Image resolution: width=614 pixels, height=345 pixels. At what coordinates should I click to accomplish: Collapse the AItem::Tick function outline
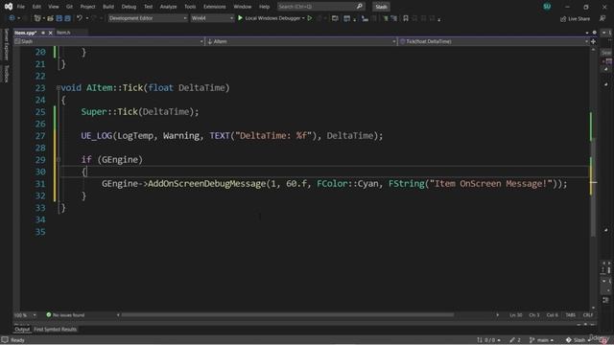pos(58,88)
